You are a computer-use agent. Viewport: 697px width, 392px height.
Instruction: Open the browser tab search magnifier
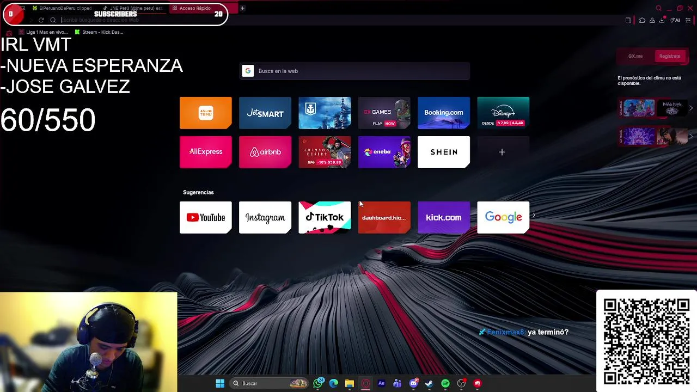pos(658,8)
